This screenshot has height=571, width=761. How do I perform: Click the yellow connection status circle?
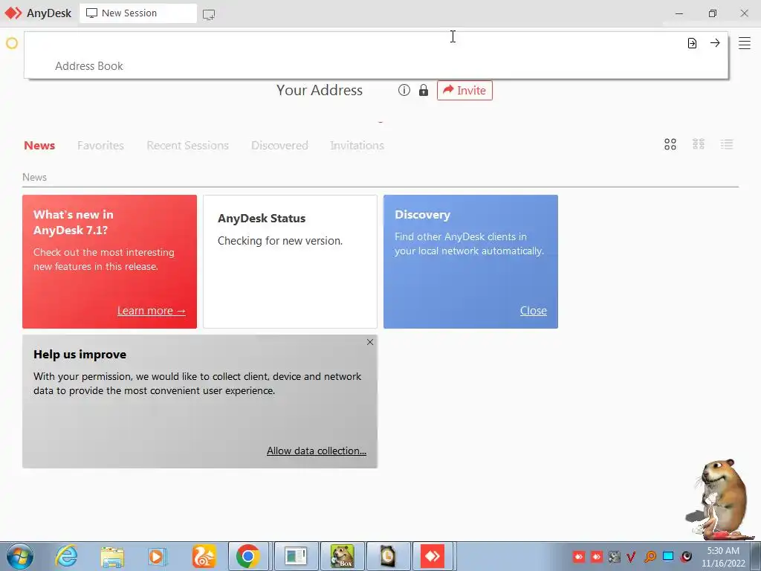click(12, 43)
